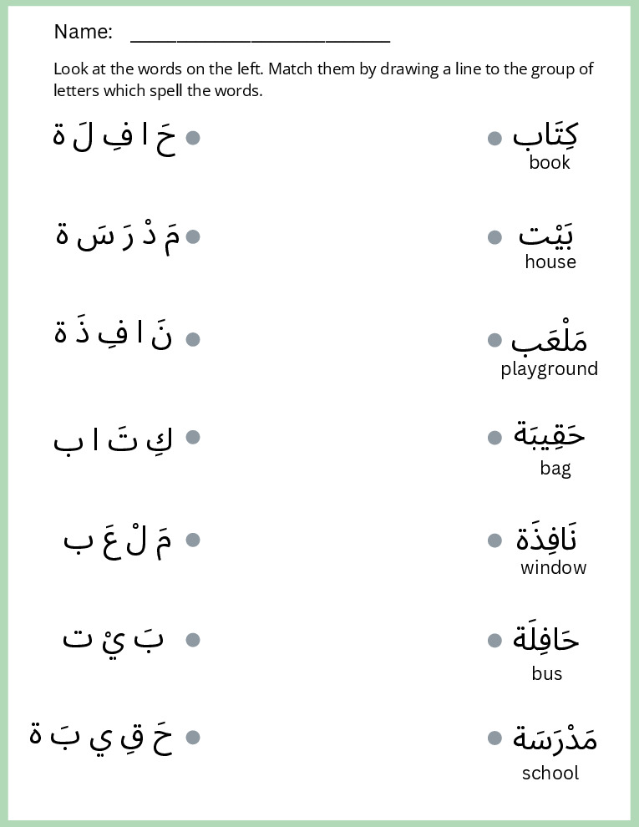This screenshot has width=639, height=827.
Task: Click the Arabic word مَدْرَسَة above "school"
Action: tap(555, 738)
